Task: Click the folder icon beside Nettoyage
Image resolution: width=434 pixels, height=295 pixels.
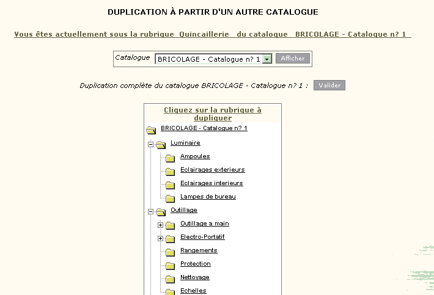Action: [x=170, y=279]
